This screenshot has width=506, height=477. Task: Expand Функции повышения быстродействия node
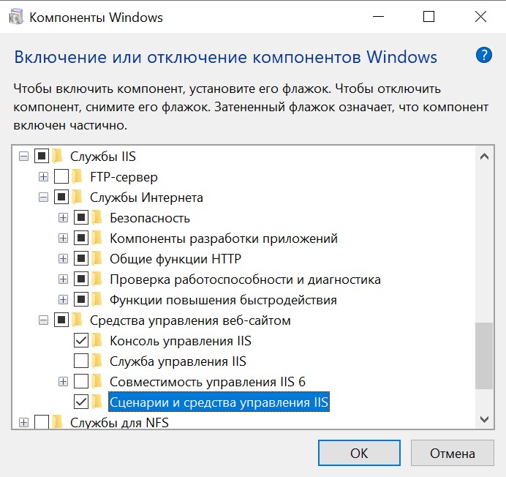[x=63, y=300]
